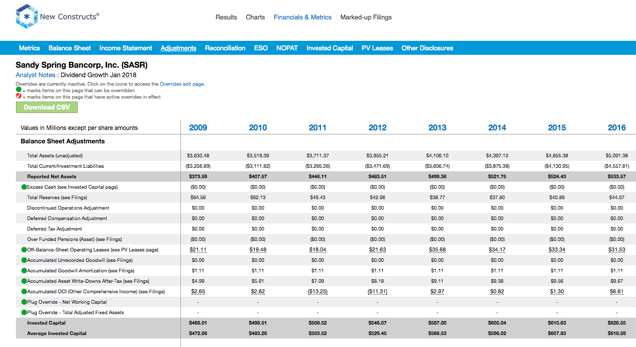Image resolution: width=636 pixels, height=347 pixels.
Task: Select the Adjustments tab
Action: click(178, 48)
